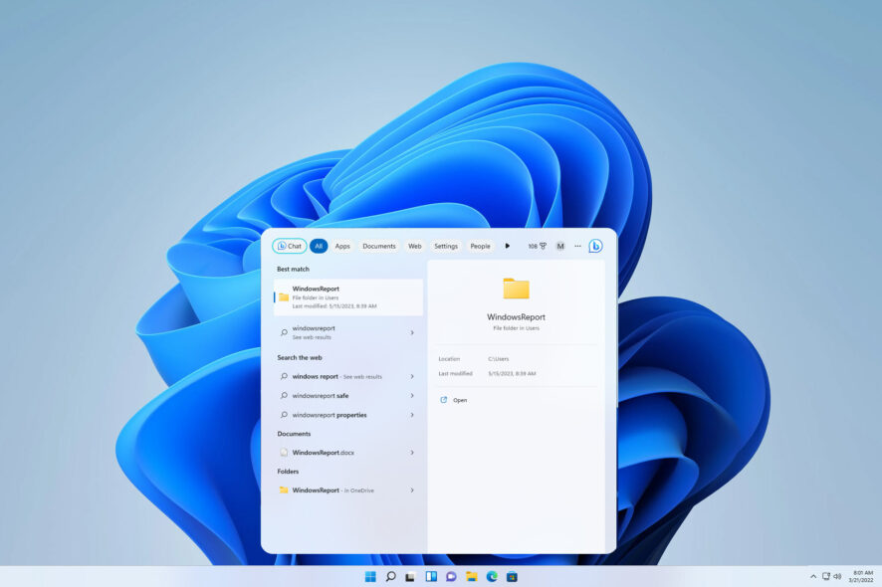Click Open in the preview pane
The width and height of the screenshot is (882, 587).
453,400
